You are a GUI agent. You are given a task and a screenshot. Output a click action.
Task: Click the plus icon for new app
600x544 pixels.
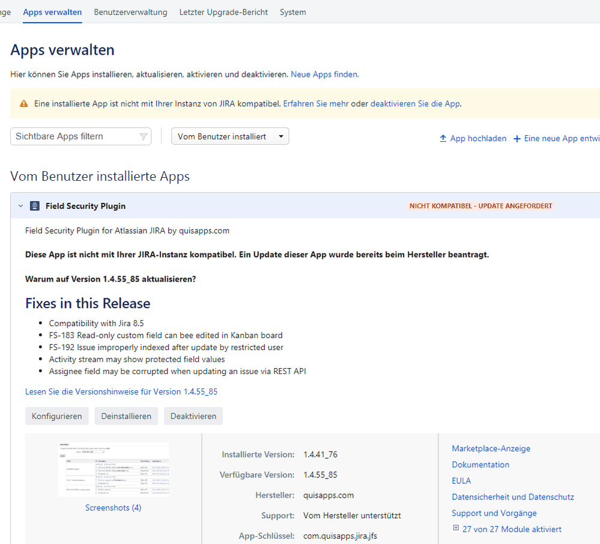coord(517,139)
